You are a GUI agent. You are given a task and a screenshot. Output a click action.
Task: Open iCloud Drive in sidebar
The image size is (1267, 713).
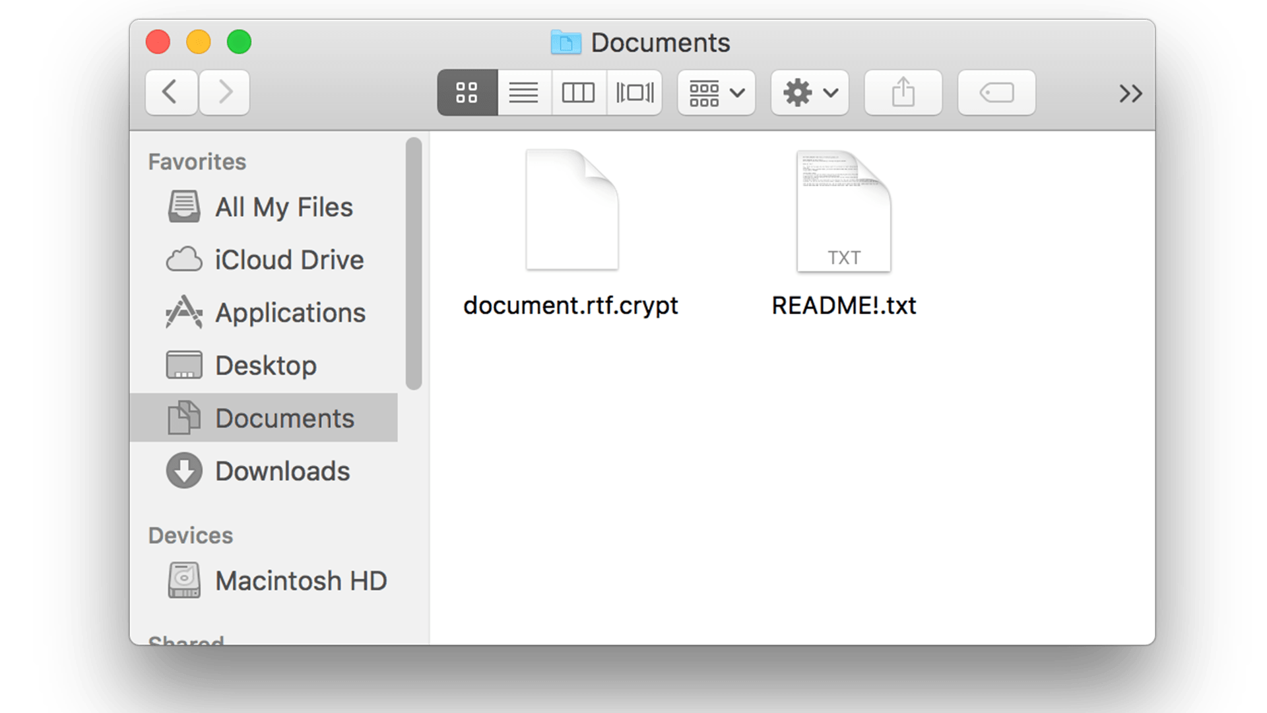coord(264,260)
